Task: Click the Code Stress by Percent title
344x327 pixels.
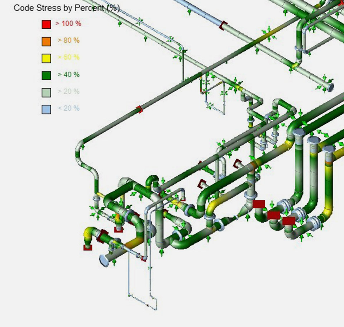Action: (x=67, y=8)
